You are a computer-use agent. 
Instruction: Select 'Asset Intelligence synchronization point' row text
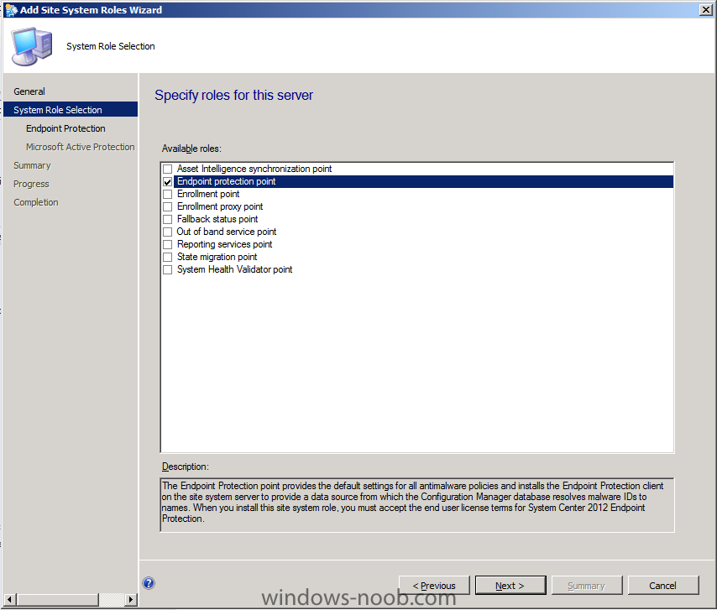coord(254,169)
